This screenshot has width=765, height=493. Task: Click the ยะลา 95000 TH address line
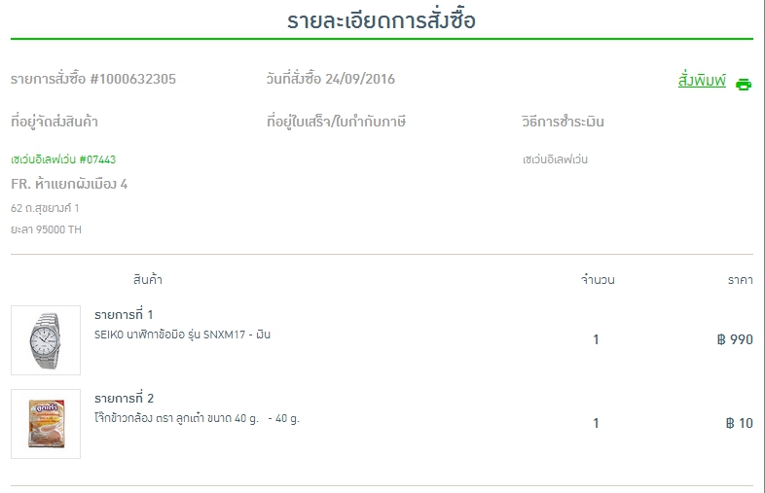tap(47, 229)
